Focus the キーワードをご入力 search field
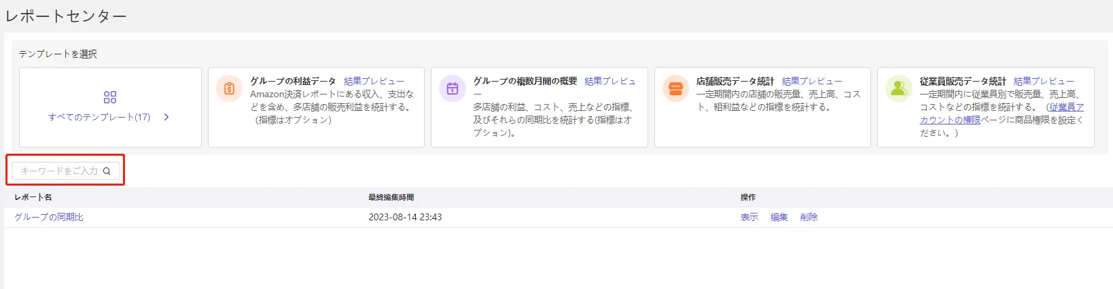 pos(66,171)
